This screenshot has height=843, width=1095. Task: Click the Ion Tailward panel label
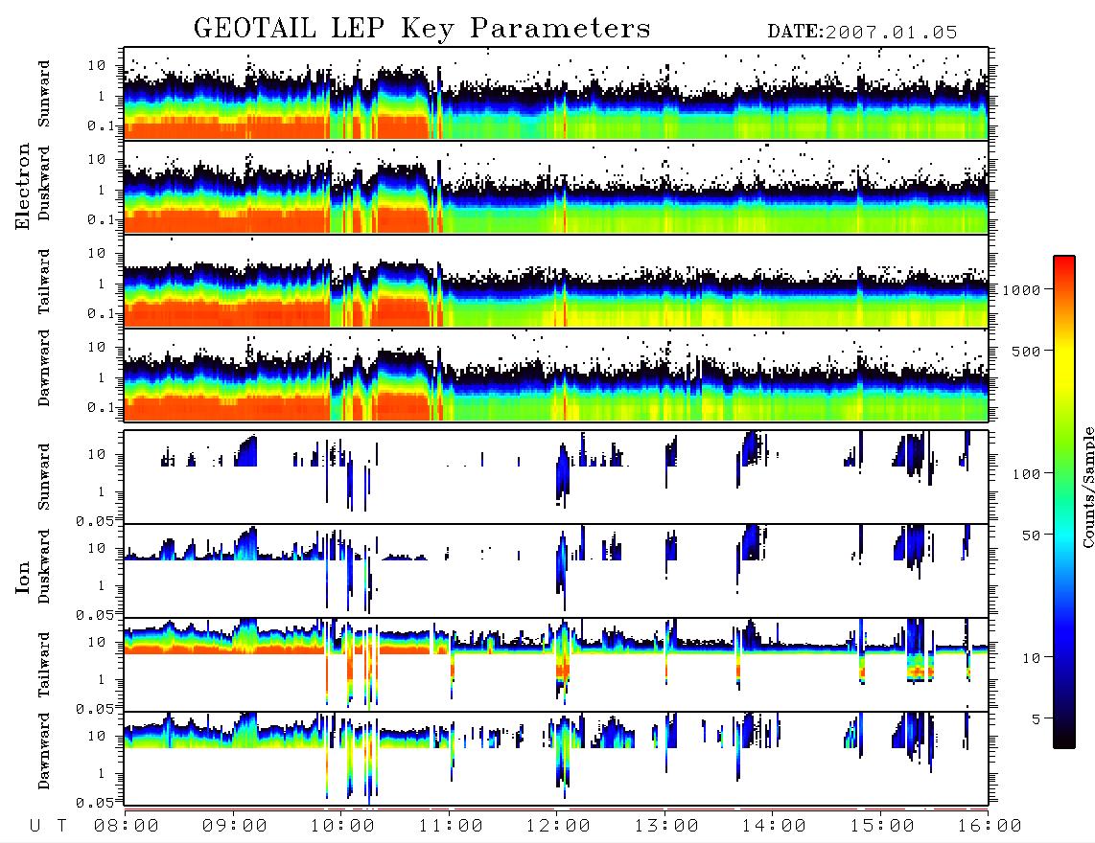tap(44, 665)
